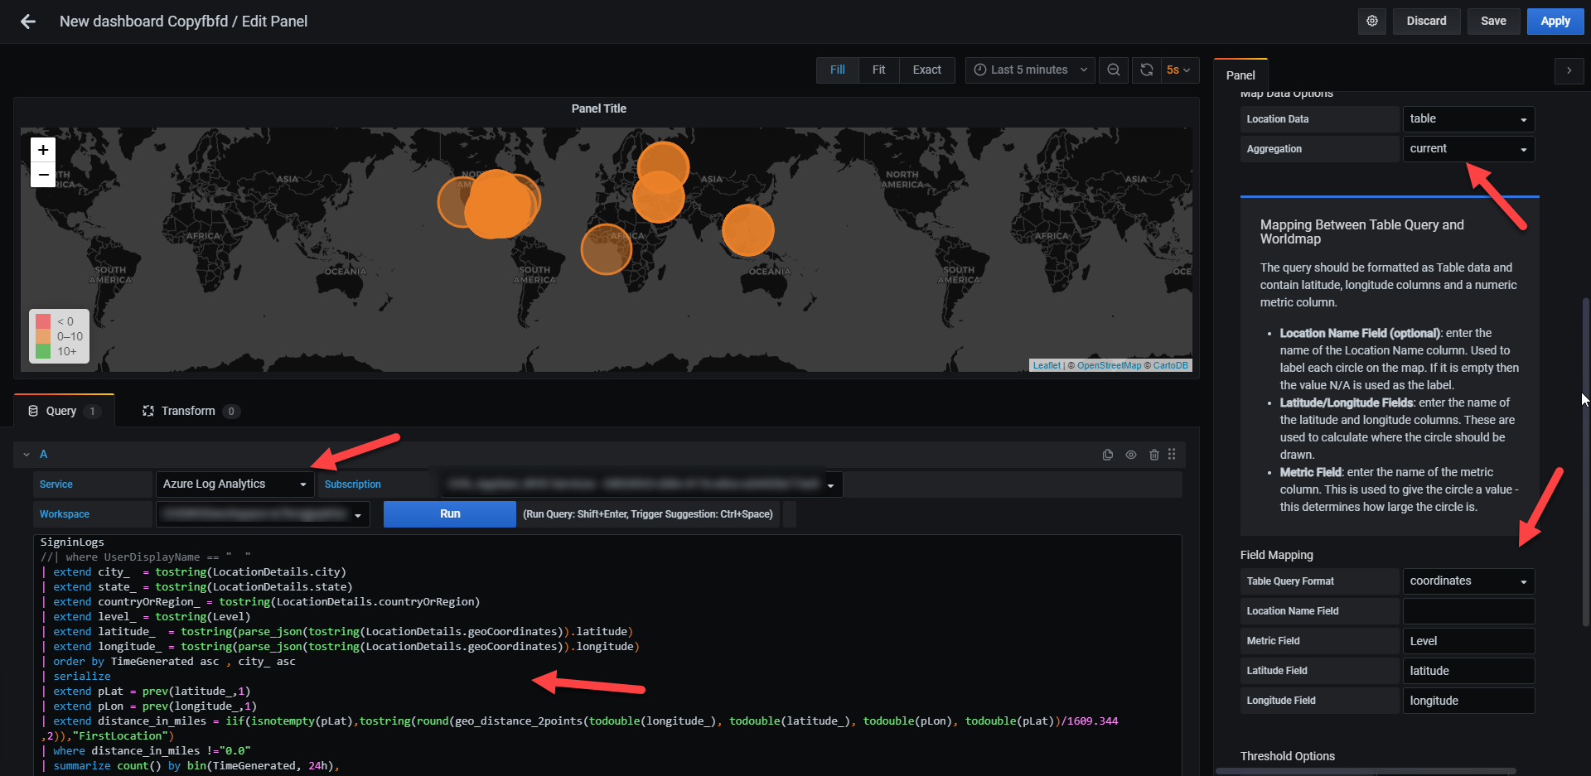Click the zoom out magnifier icon
The height and width of the screenshot is (776, 1591).
pyautogui.click(x=1113, y=70)
